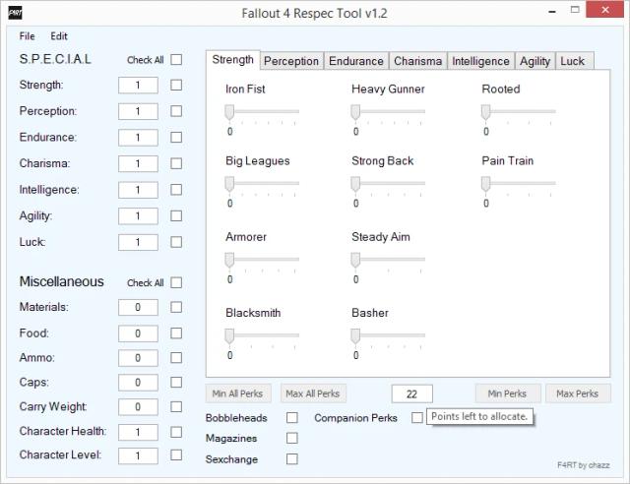Select the Strength tab
This screenshot has width=630, height=484.
point(233,60)
